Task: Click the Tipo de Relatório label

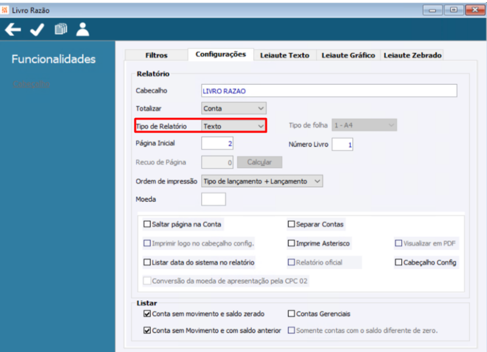Action: (161, 126)
